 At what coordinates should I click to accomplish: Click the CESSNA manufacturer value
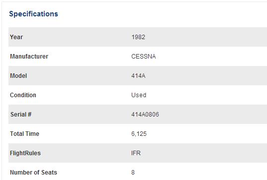pos(143,57)
